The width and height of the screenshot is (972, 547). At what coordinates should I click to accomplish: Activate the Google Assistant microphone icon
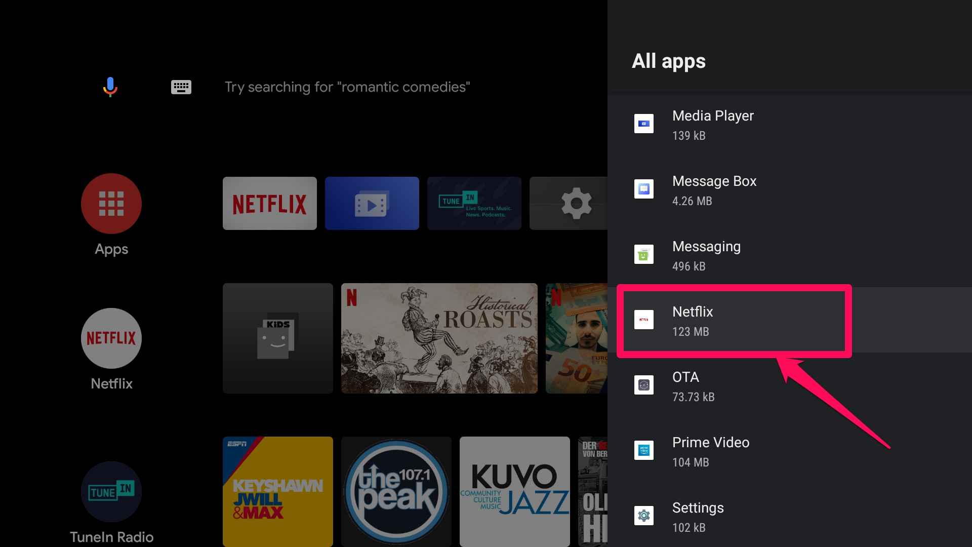tap(110, 87)
